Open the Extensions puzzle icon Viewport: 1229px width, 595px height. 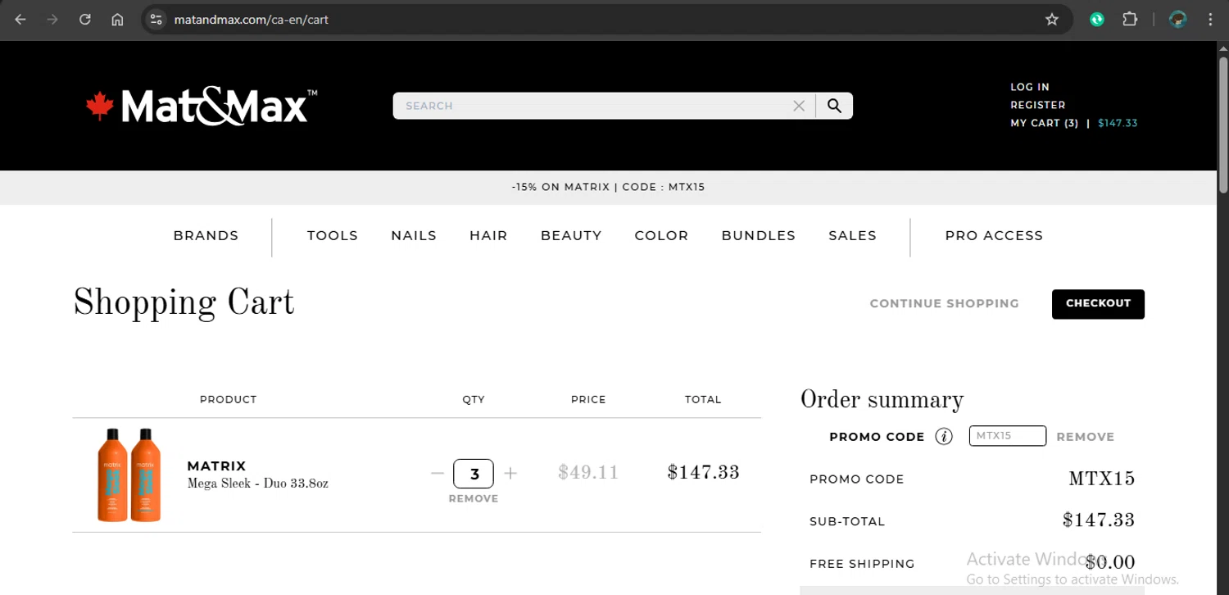(x=1130, y=20)
